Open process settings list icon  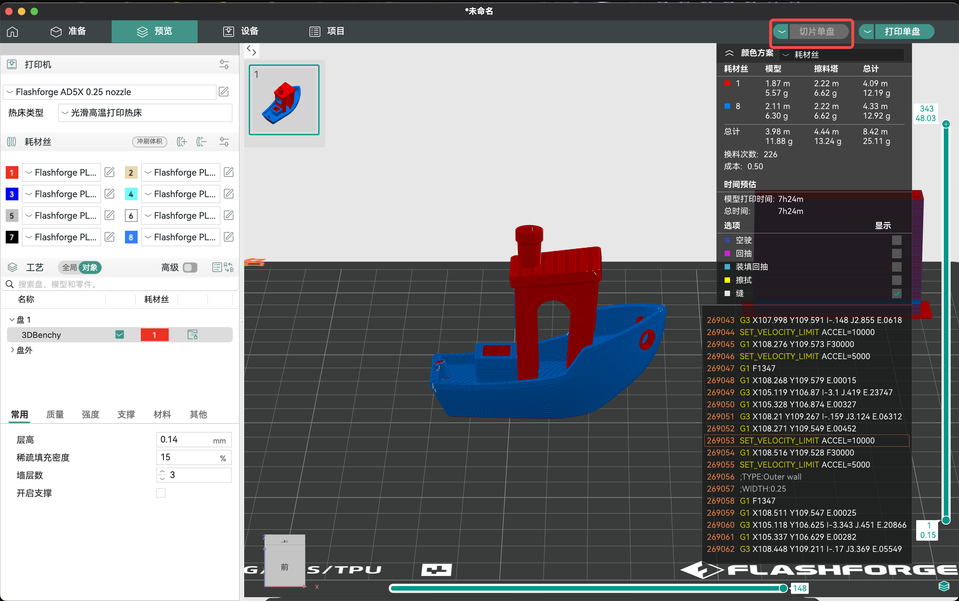217,267
